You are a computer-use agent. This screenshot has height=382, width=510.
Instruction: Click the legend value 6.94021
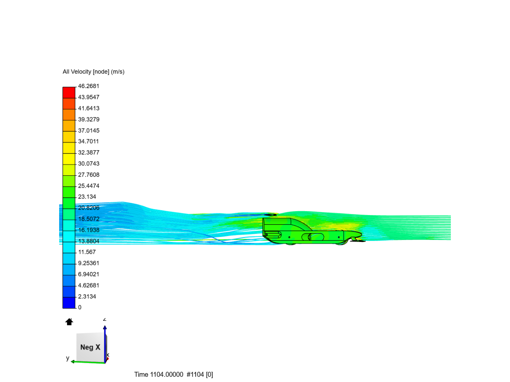[x=89, y=274]
